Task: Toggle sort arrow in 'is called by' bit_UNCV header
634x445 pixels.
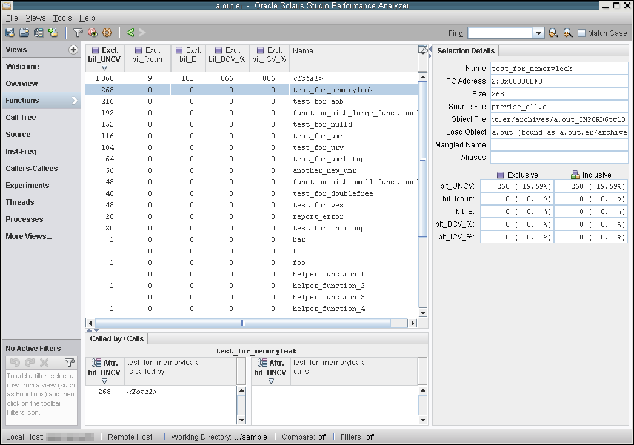Action: [x=104, y=381]
